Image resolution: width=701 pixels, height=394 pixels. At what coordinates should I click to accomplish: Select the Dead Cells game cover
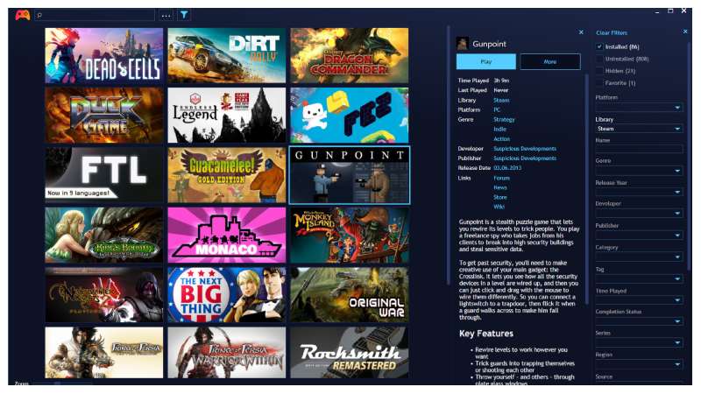click(x=103, y=55)
